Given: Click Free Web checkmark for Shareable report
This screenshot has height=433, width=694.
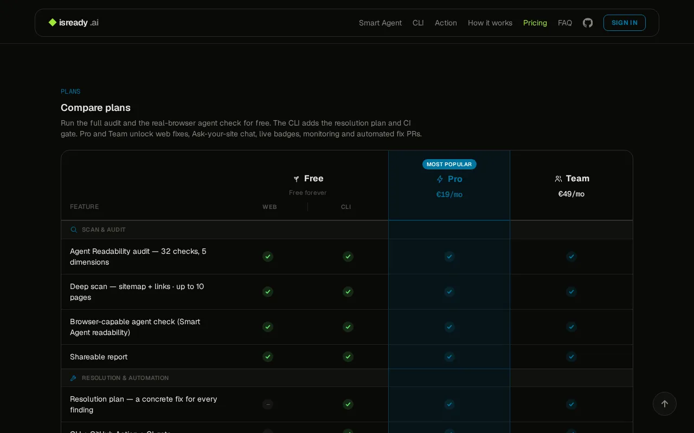Looking at the screenshot, I should point(268,357).
